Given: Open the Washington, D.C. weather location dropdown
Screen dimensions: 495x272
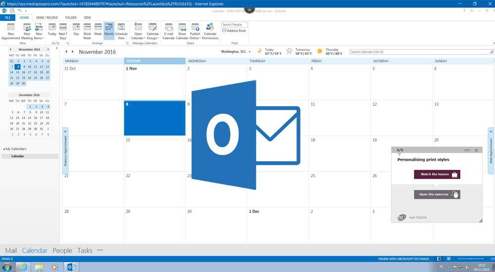Looking at the screenshot, I should click(x=250, y=51).
